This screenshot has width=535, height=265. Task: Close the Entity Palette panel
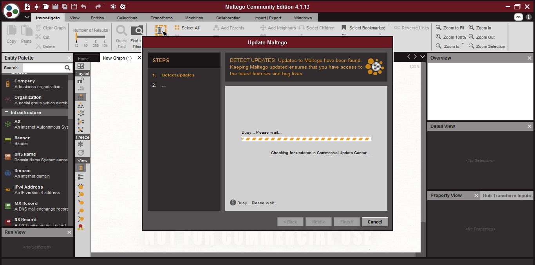[x=69, y=58]
